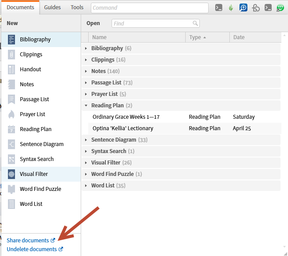Create a new Word List document

coord(41,204)
